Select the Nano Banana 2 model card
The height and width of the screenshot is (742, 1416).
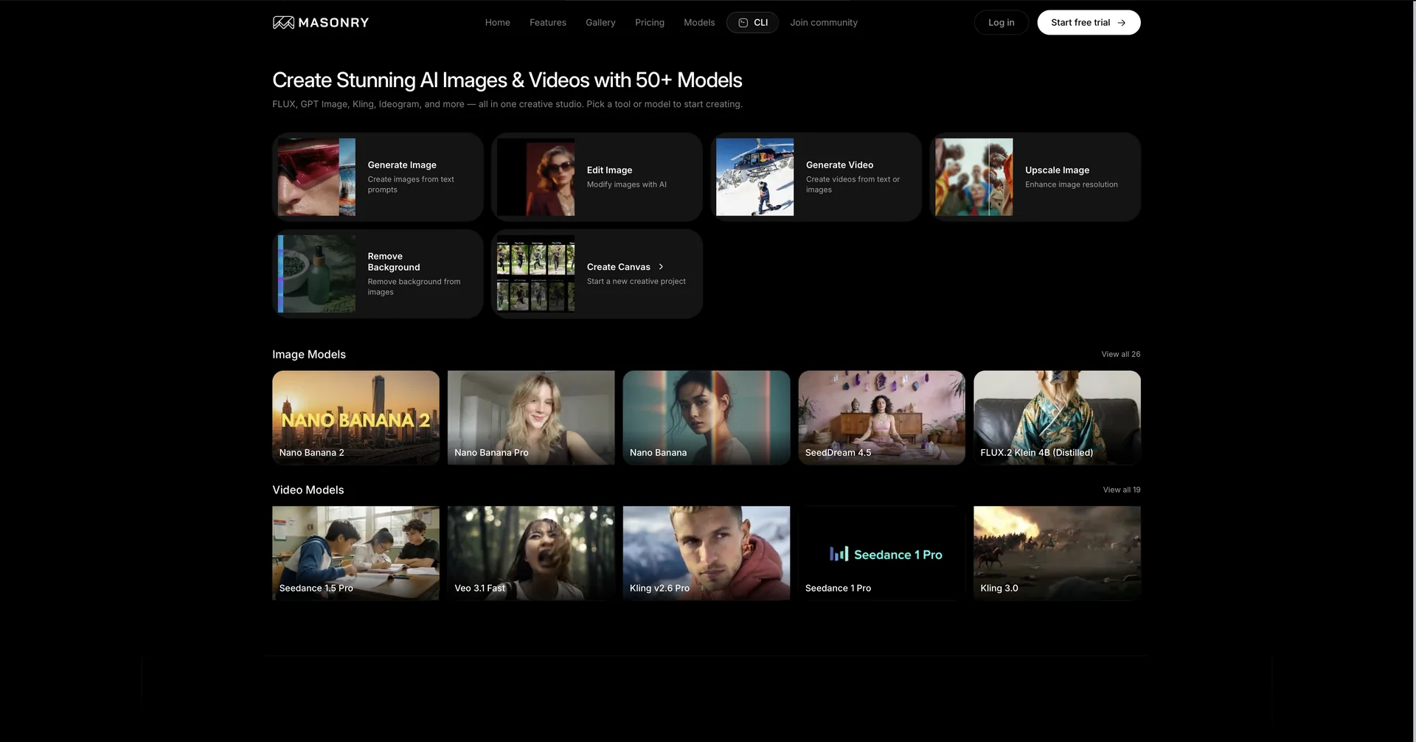click(355, 417)
